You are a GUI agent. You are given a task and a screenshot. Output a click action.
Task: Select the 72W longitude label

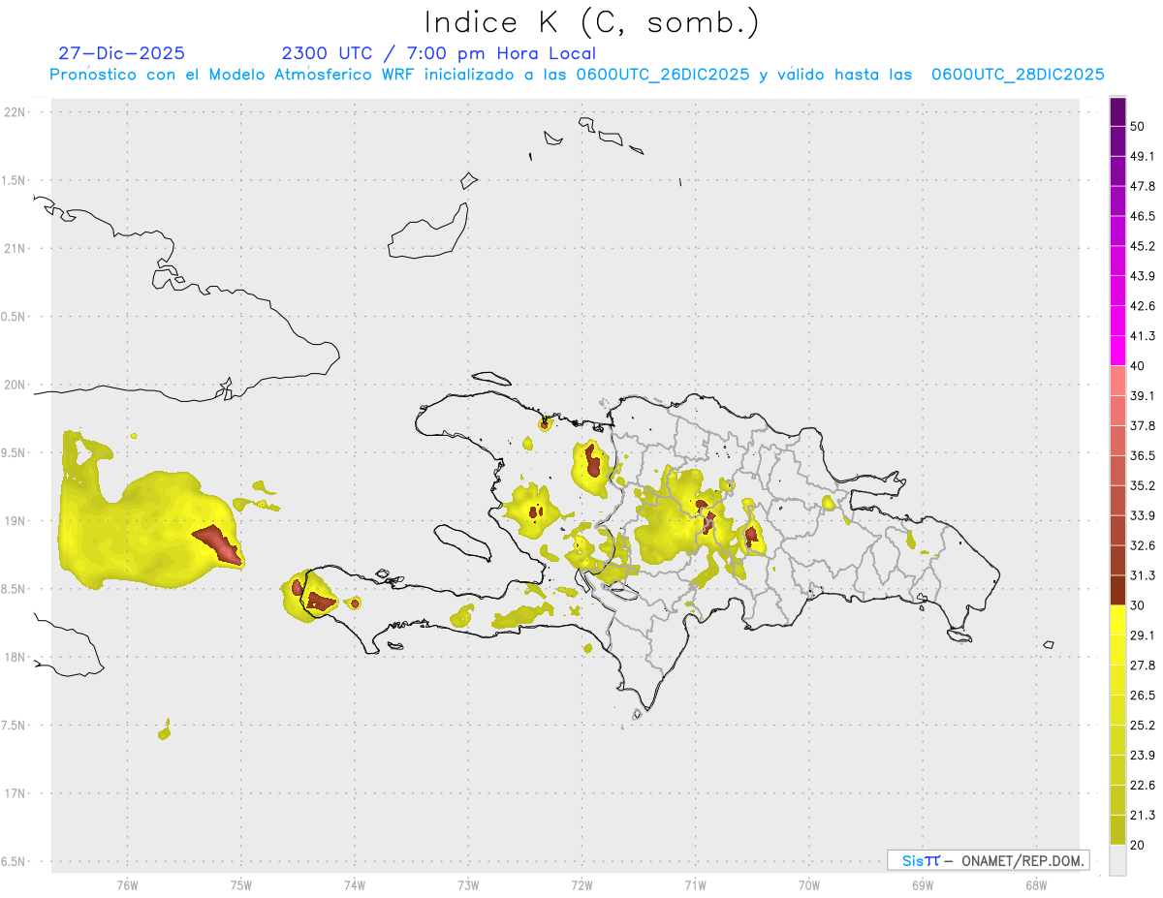tap(581, 885)
